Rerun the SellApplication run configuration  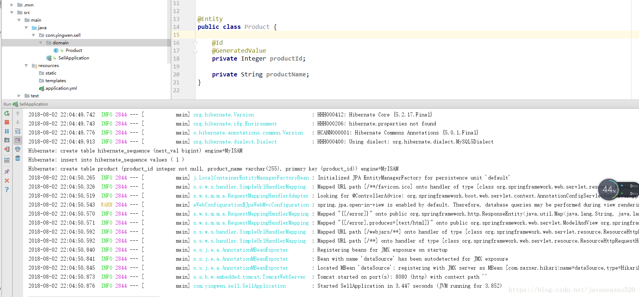(x=7, y=113)
